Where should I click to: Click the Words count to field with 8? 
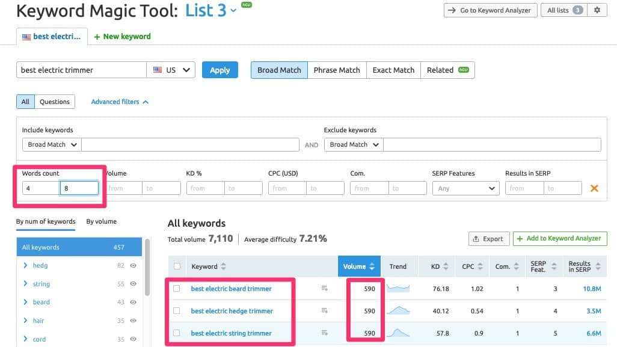pyautogui.click(x=79, y=188)
